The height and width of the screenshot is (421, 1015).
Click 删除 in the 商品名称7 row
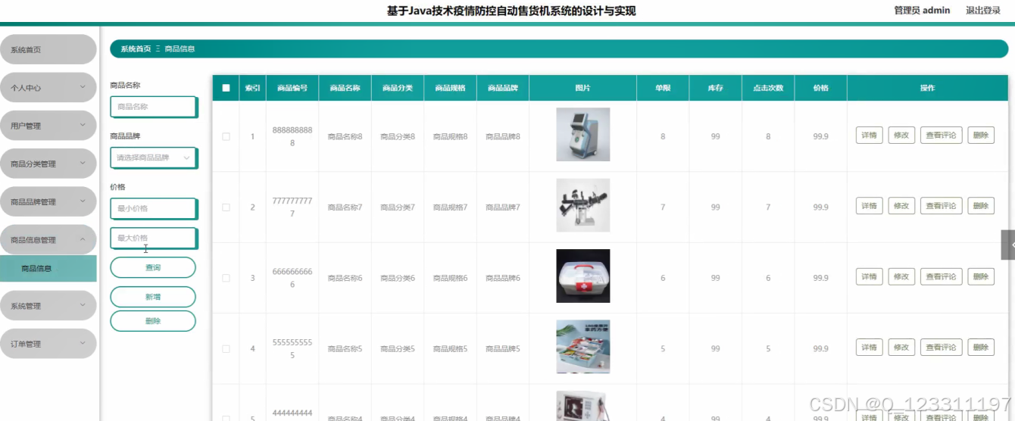click(x=981, y=206)
